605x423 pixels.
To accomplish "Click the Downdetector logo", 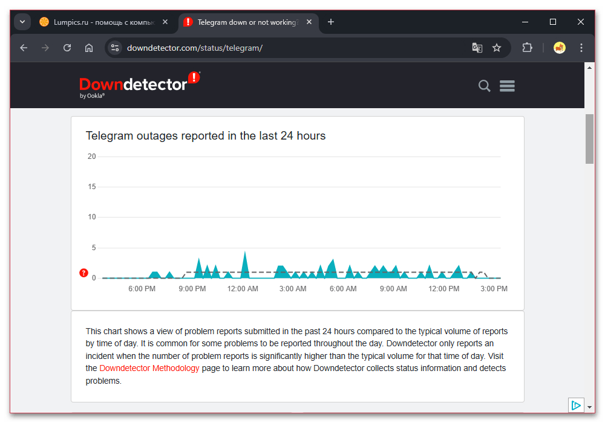I will pyautogui.click(x=140, y=85).
